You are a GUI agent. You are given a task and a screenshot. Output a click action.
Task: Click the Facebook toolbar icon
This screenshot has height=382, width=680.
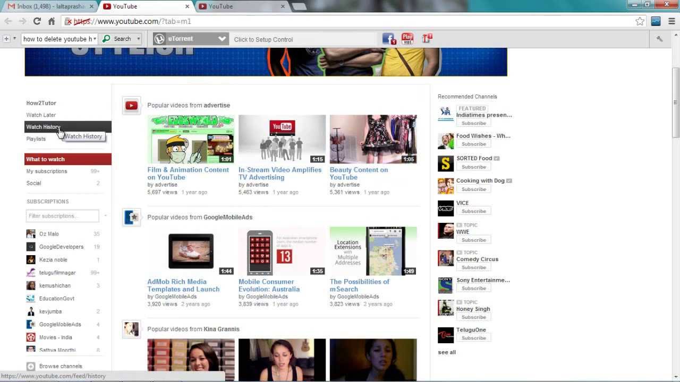point(389,39)
